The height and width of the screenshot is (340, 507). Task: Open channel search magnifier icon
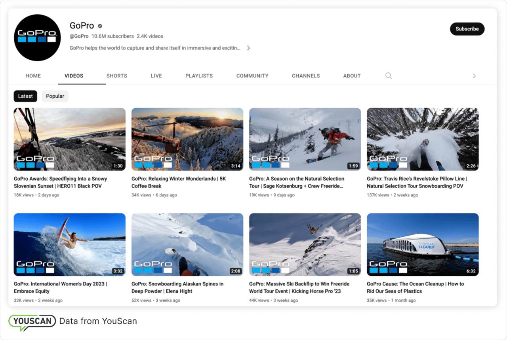click(389, 76)
